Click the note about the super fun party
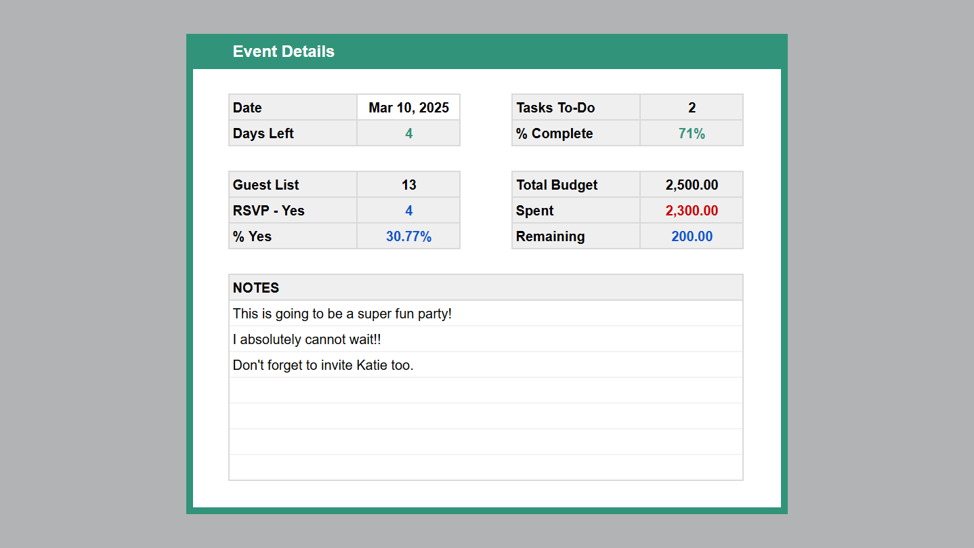Viewport: 974px width, 548px height. pyautogui.click(x=486, y=313)
